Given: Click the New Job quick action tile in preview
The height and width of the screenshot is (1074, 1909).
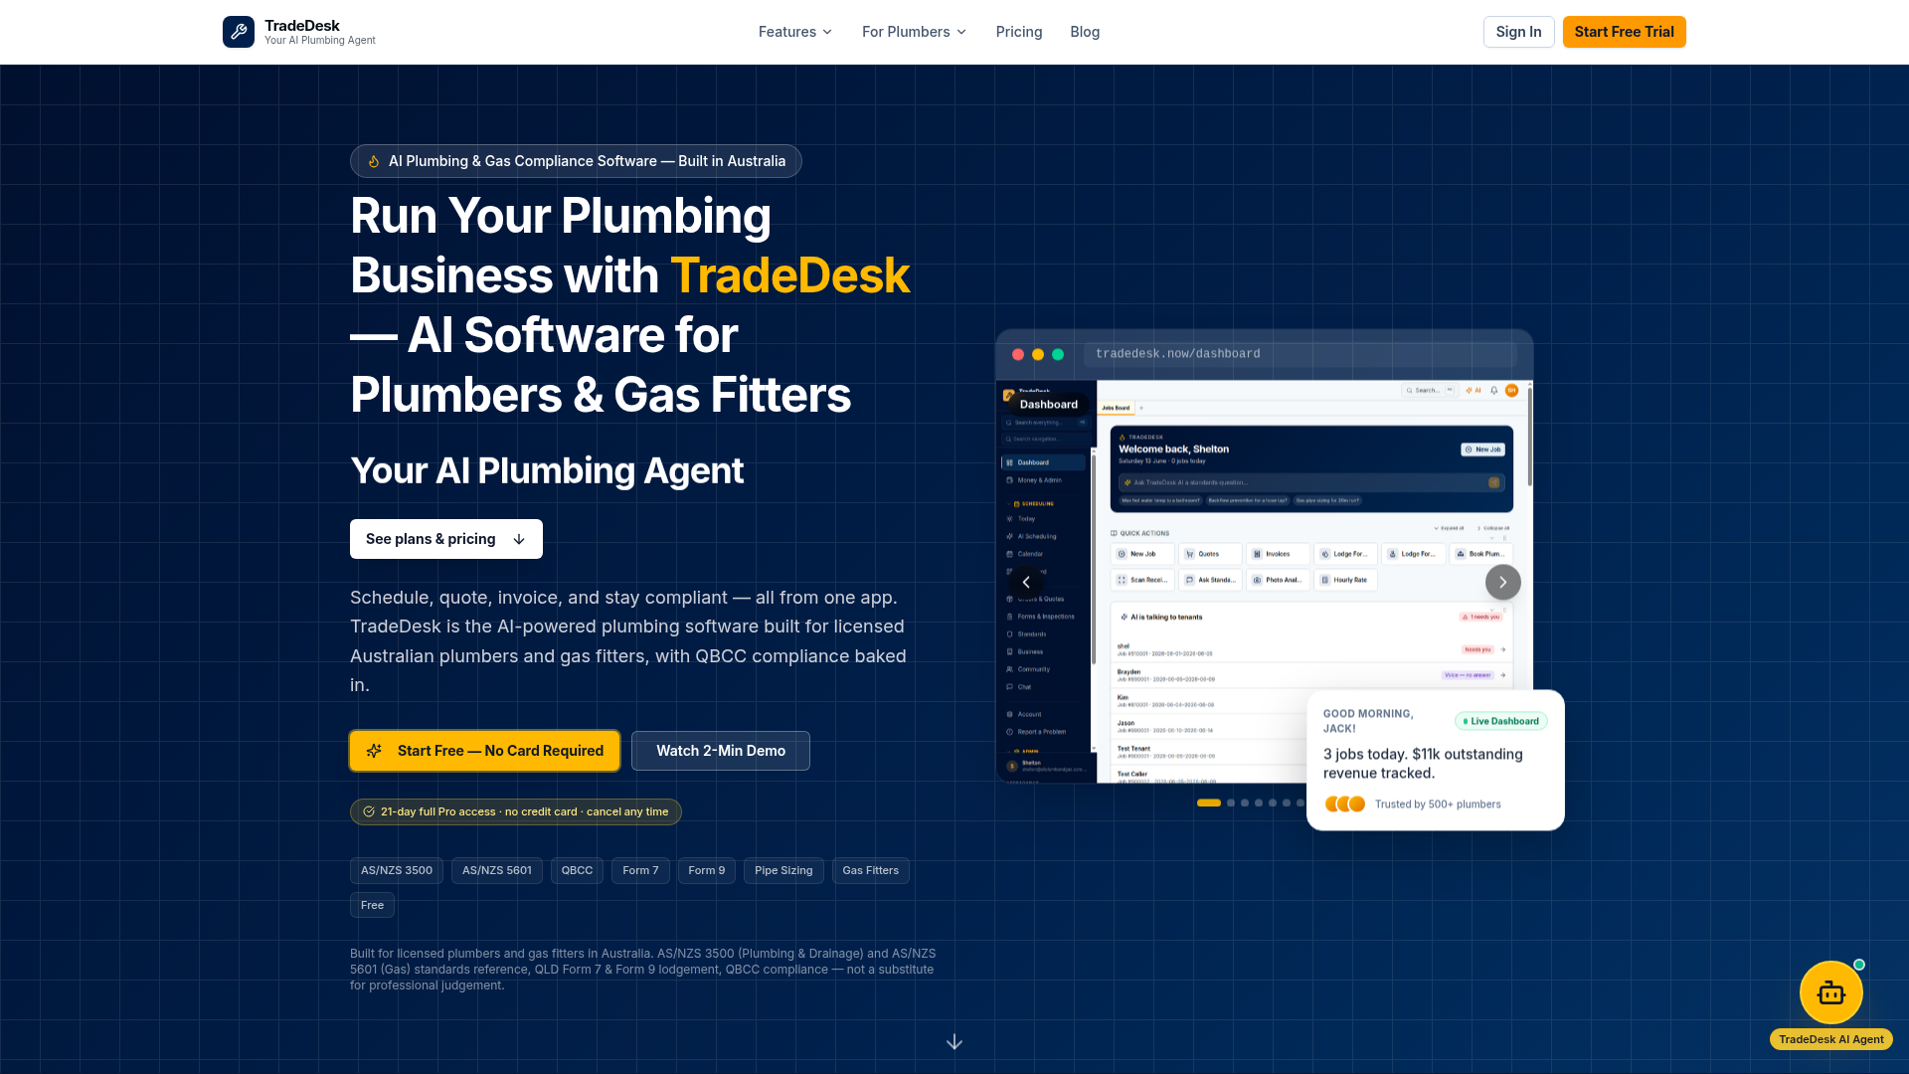Looking at the screenshot, I should (1142, 554).
